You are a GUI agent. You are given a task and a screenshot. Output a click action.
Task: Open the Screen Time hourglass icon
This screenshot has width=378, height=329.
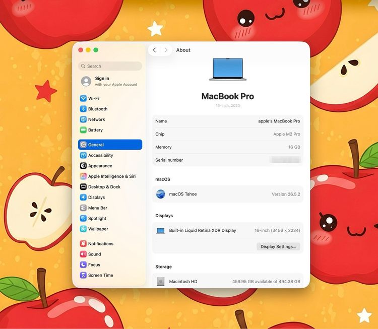click(x=83, y=275)
